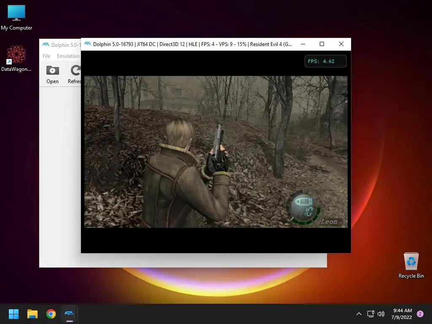The image size is (432, 324).
Task: Click the Dolphin logo in game window titlebar
Action: coord(88,44)
